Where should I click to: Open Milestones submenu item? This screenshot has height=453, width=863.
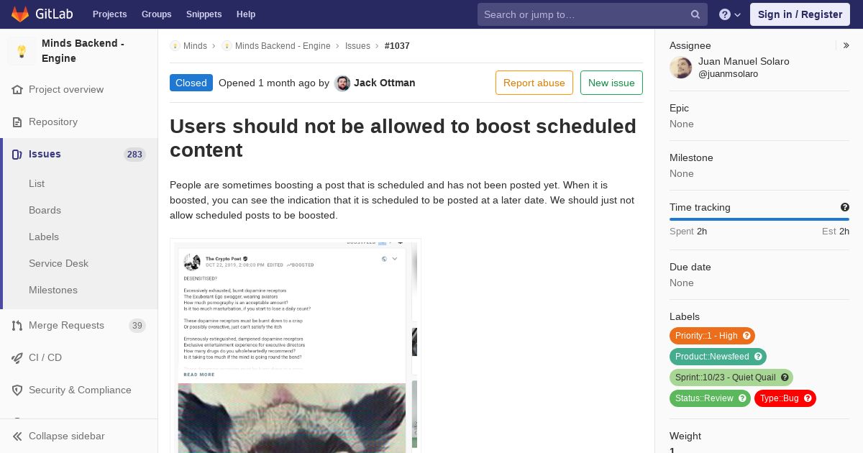click(x=53, y=290)
